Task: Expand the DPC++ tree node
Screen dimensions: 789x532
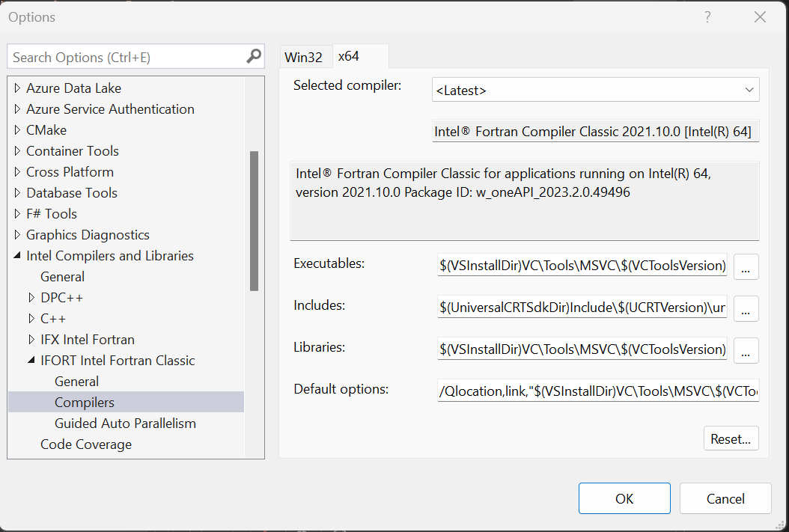Action: (x=31, y=298)
